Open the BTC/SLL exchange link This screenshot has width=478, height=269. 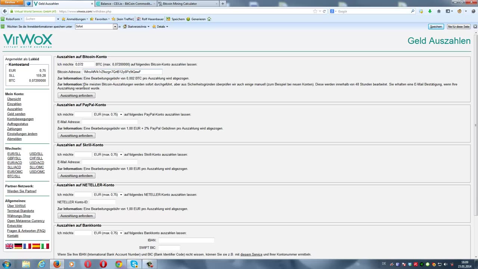point(14,176)
